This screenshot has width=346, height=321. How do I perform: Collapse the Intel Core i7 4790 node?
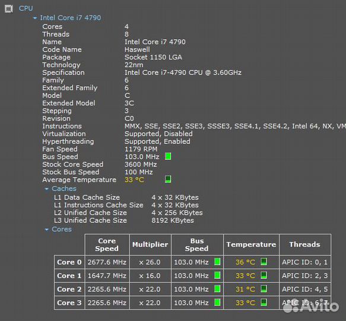(x=35, y=18)
